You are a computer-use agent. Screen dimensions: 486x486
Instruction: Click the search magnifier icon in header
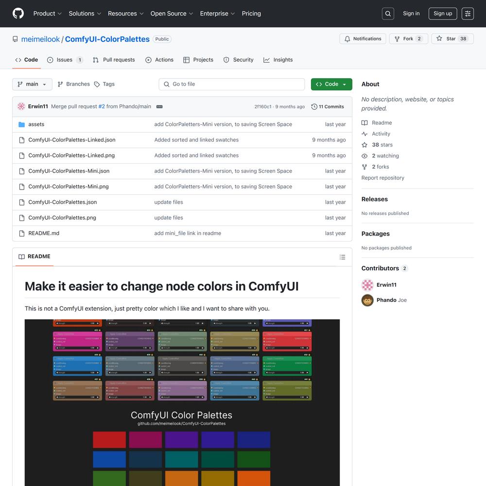click(x=388, y=14)
